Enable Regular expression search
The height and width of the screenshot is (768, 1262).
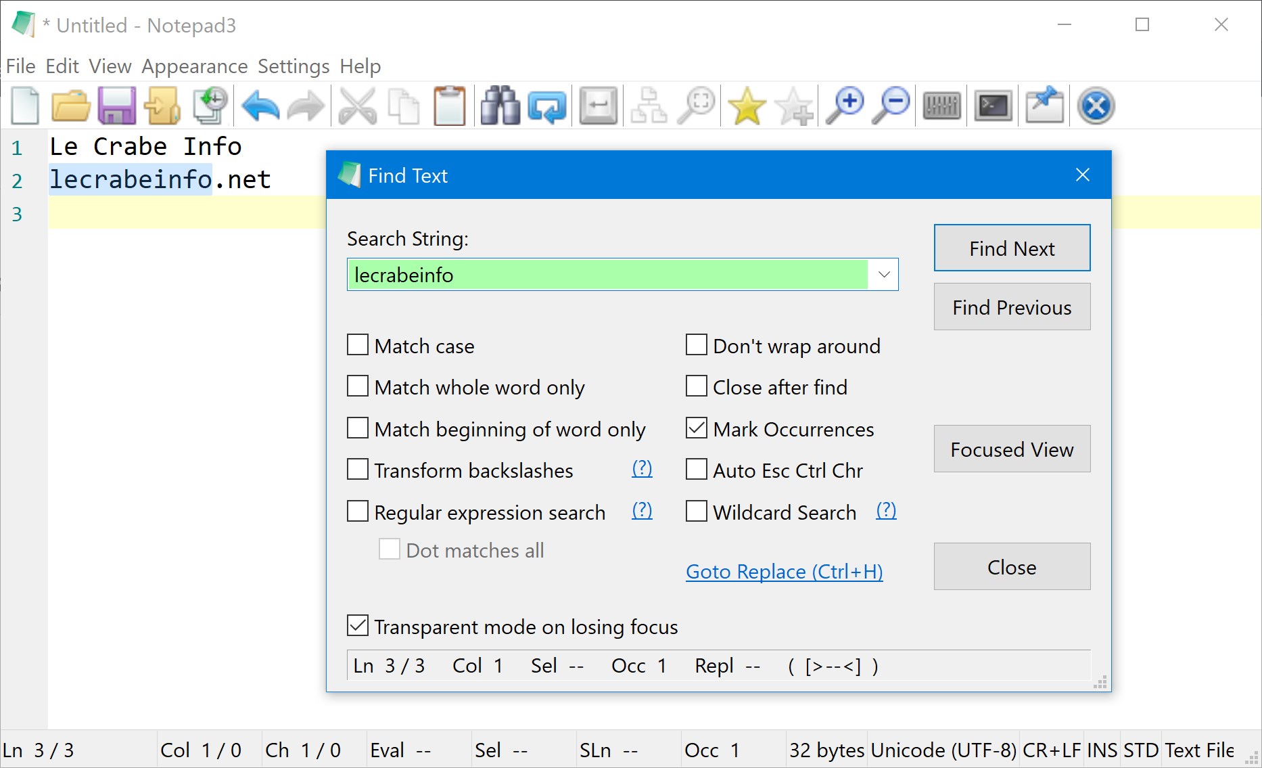click(358, 512)
